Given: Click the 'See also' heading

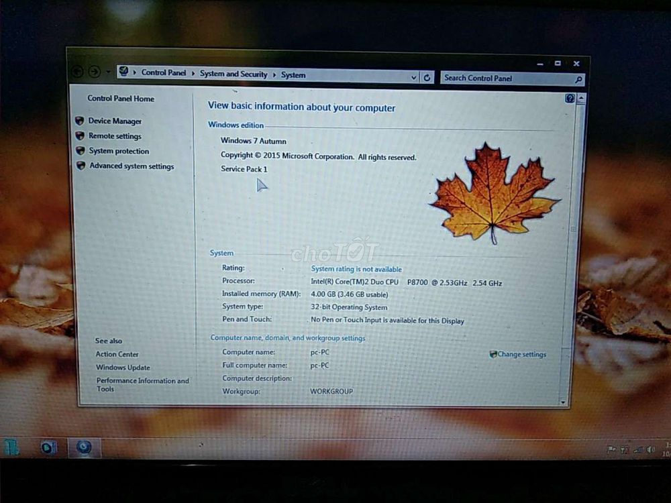Looking at the screenshot, I should point(108,341).
